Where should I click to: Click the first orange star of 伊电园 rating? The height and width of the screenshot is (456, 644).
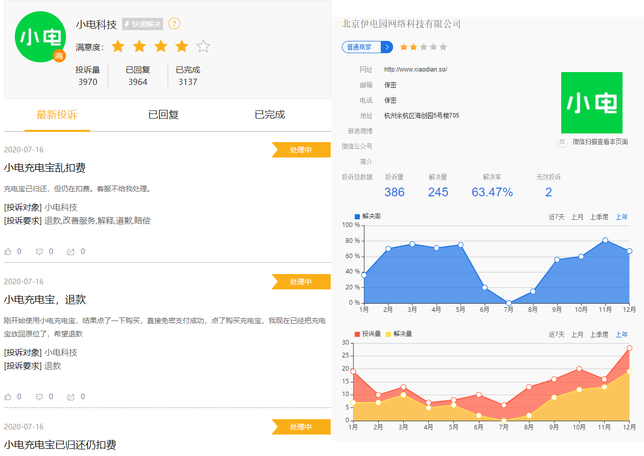pyautogui.click(x=404, y=47)
